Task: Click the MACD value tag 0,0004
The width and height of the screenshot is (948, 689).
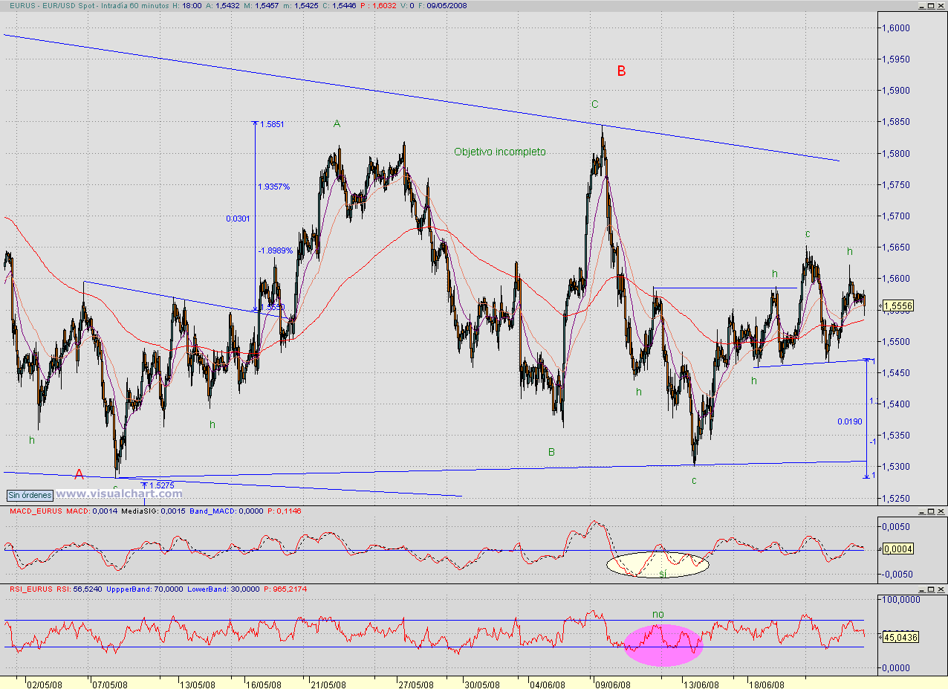Action: click(x=897, y=549)
